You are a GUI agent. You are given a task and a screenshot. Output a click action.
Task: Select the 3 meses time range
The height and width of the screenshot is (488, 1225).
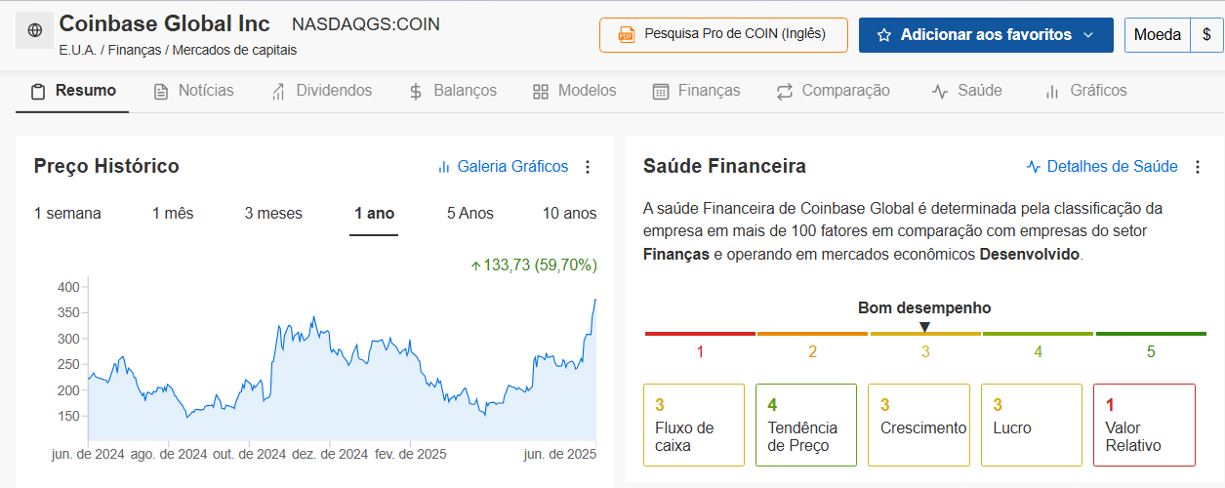[x=273, y=213]
